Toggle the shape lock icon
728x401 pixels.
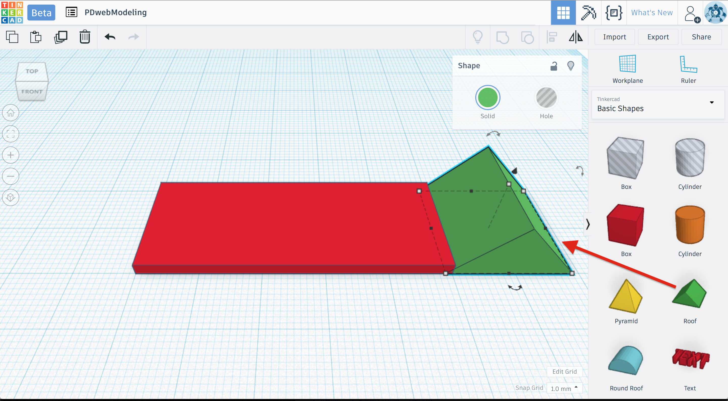554,66
